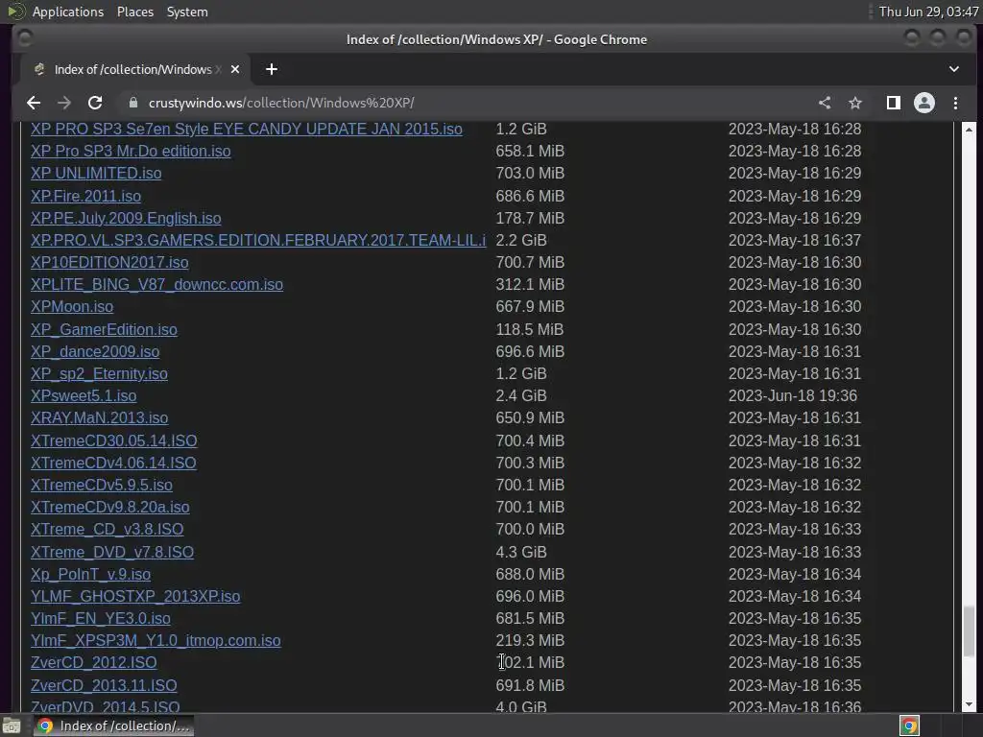
Task: Click the vertical scrollbar thumb
Action: click(x=969, y=630)
